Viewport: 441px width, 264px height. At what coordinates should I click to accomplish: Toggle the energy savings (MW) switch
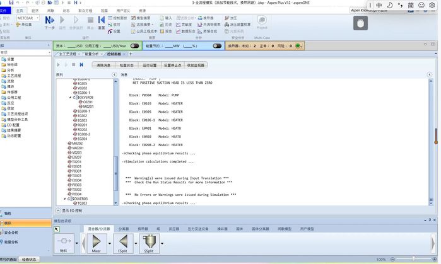point(217,46)
